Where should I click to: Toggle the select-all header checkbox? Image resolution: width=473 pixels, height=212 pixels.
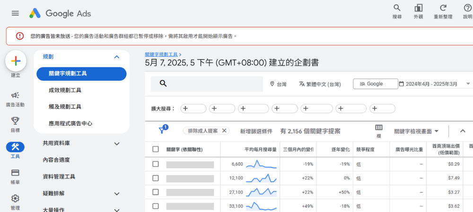pos(156,149)
